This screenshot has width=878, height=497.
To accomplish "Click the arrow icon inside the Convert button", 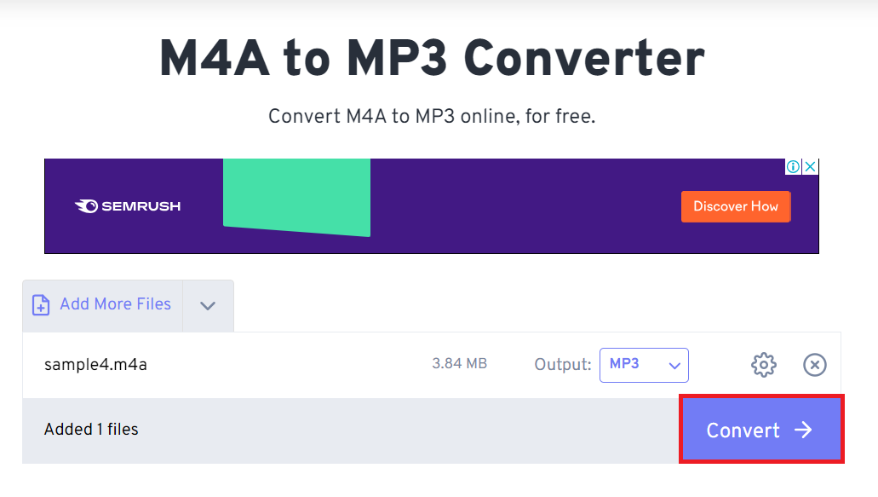I will tap(802, 431).
